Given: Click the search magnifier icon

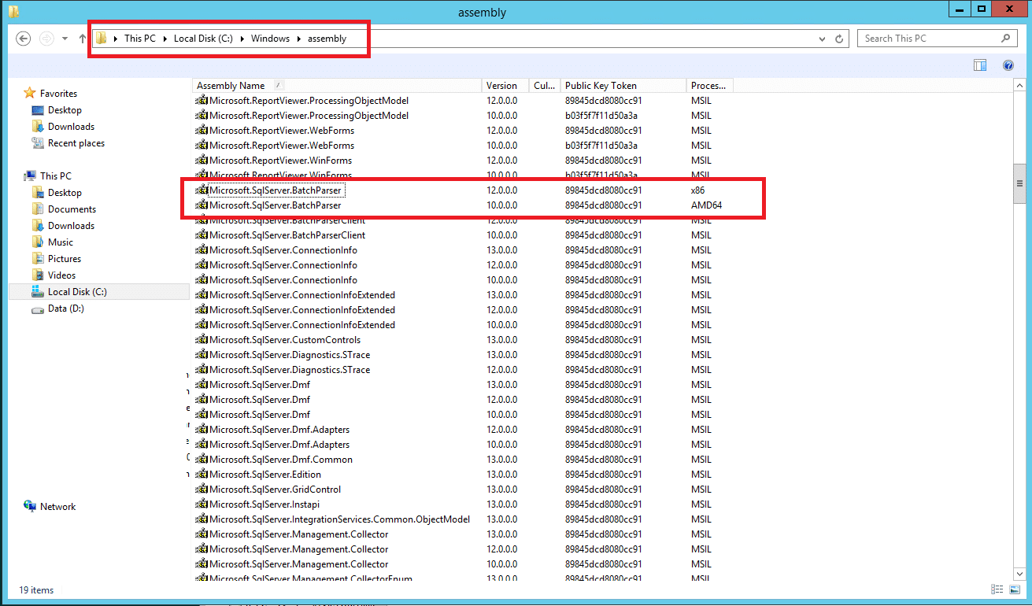Looking at the screenshot, I should click(1006, 39).
